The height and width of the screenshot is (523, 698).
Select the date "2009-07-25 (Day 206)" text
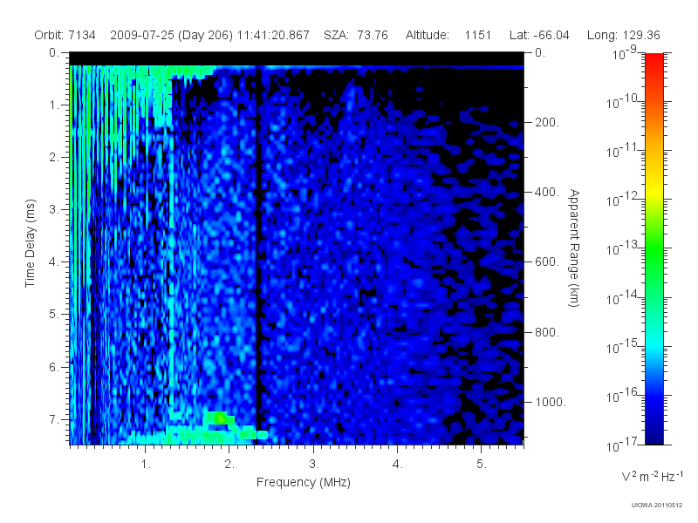tap(171, 35)
